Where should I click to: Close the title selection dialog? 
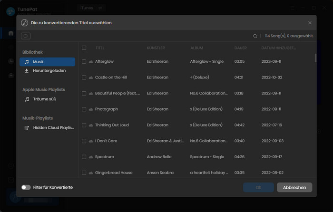310,23
